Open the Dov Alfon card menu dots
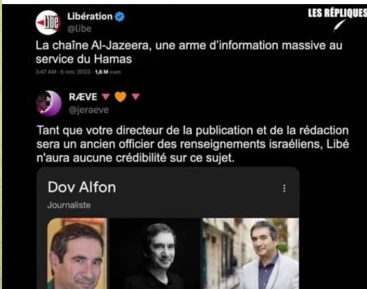The height and width of the screenshot is (289, 367). 284,189
